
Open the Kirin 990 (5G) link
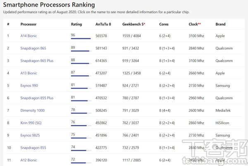coord(31,123)
